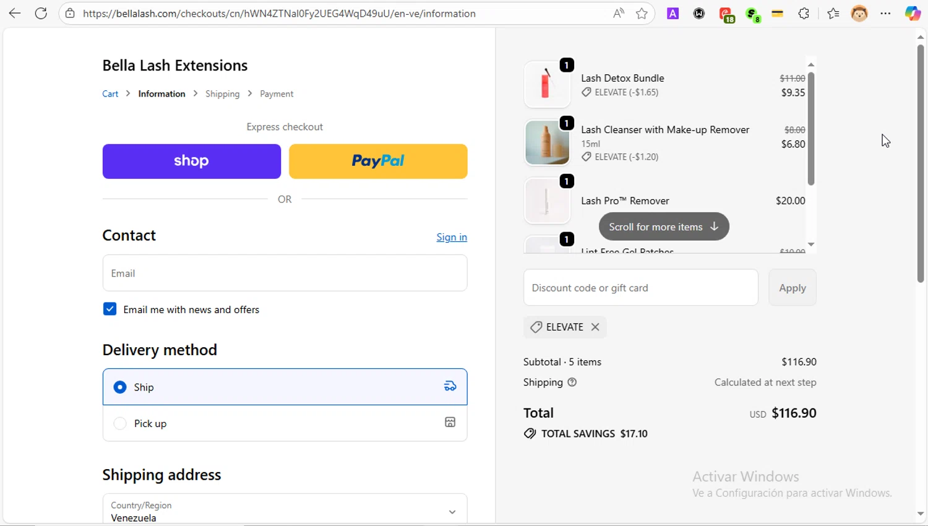
Task: Go to Cart breadcrumb
Action: [x=110, y=93]
